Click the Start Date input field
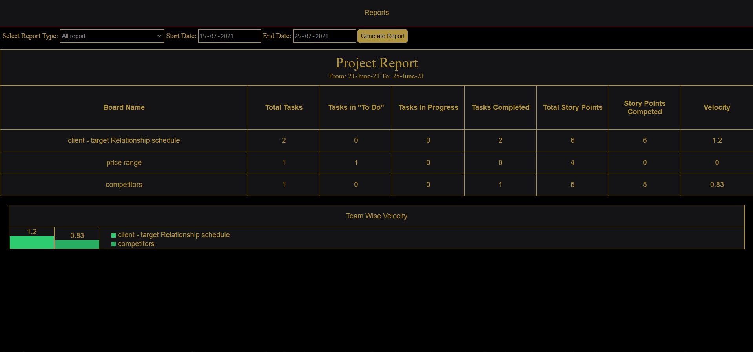 tap(229, 36)
